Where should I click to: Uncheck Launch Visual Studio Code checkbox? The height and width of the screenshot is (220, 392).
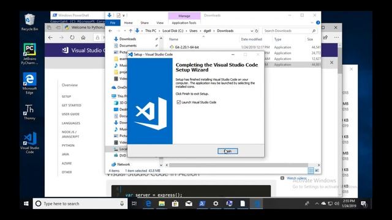(178, 102)
